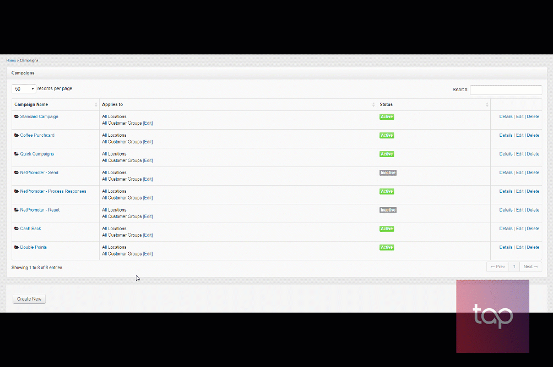Open Details for the Standard Campaign

pos(506,116)
